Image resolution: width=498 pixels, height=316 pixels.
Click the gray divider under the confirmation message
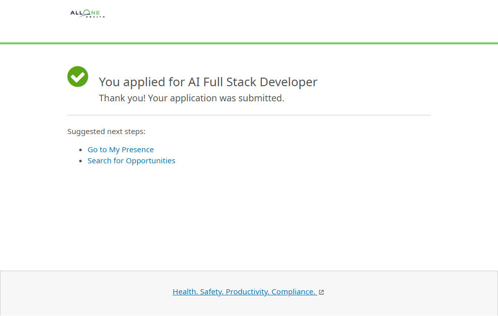tap(249, 115)
